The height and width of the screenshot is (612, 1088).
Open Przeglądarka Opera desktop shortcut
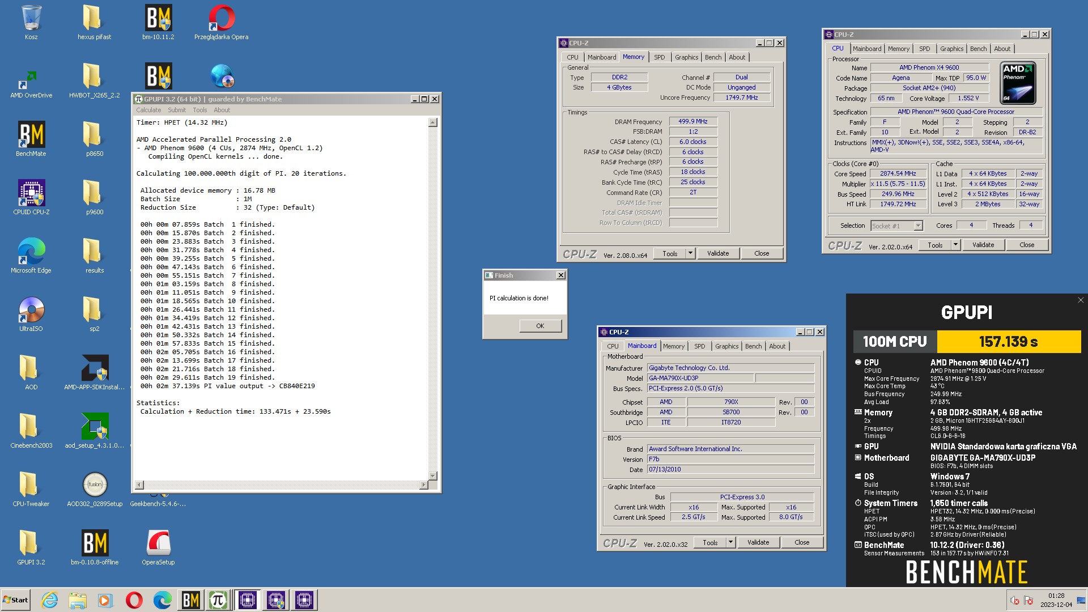tap(222, 23)
